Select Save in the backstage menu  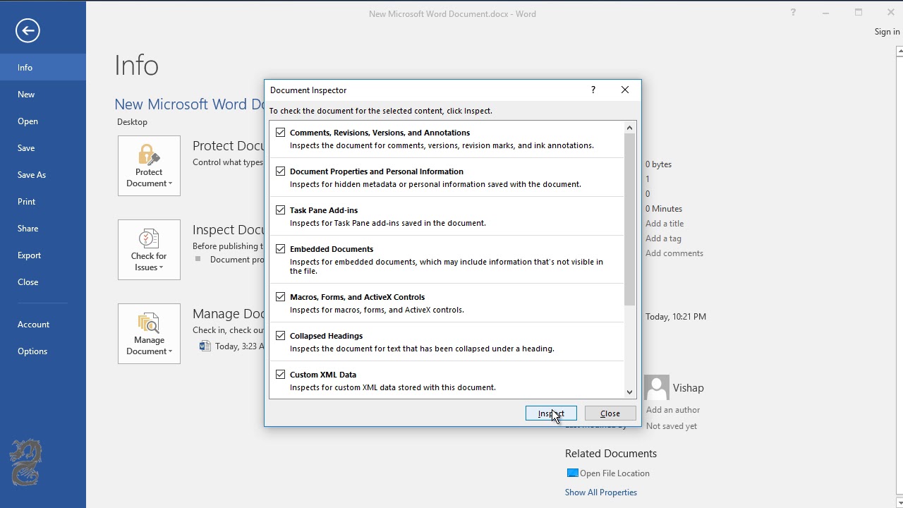[43, 148]
